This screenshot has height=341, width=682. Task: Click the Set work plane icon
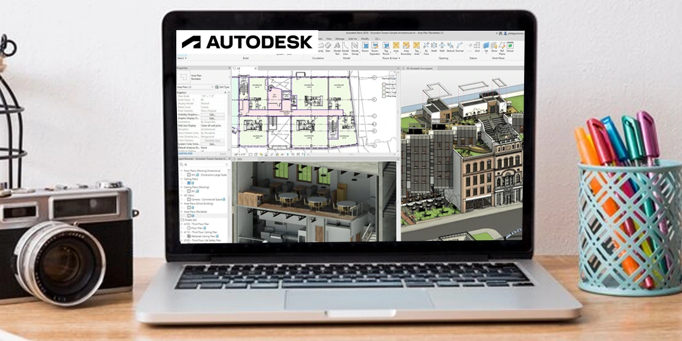[486, 45]
